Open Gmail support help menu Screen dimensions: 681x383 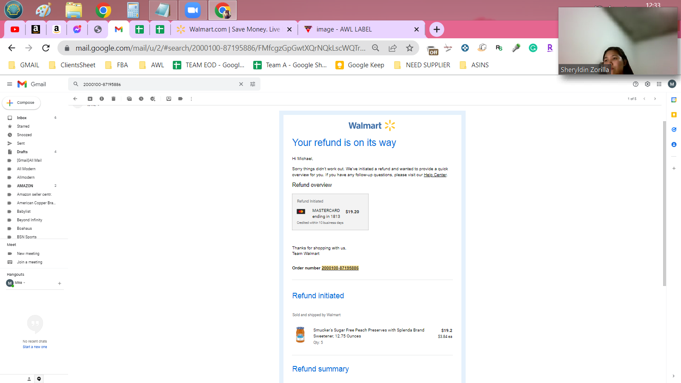point(635,84)
